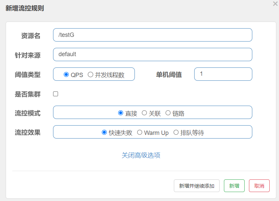The height and width of the screenshot is (201, 279).
Task: Focus the 单机阈值 input field
Action: pos(223,74)
